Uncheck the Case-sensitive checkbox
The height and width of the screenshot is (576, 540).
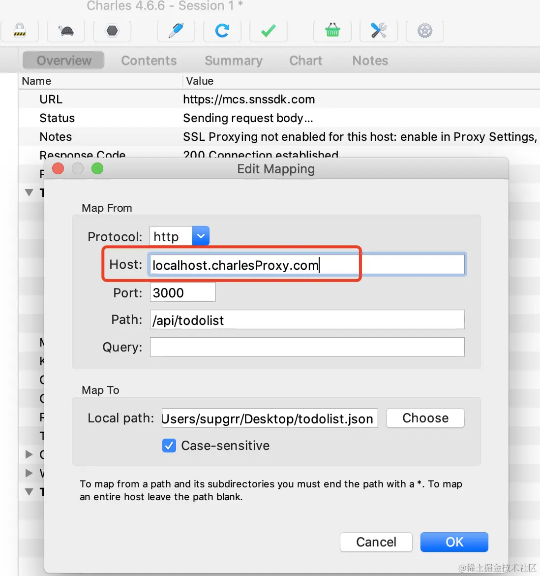(169, 446)
